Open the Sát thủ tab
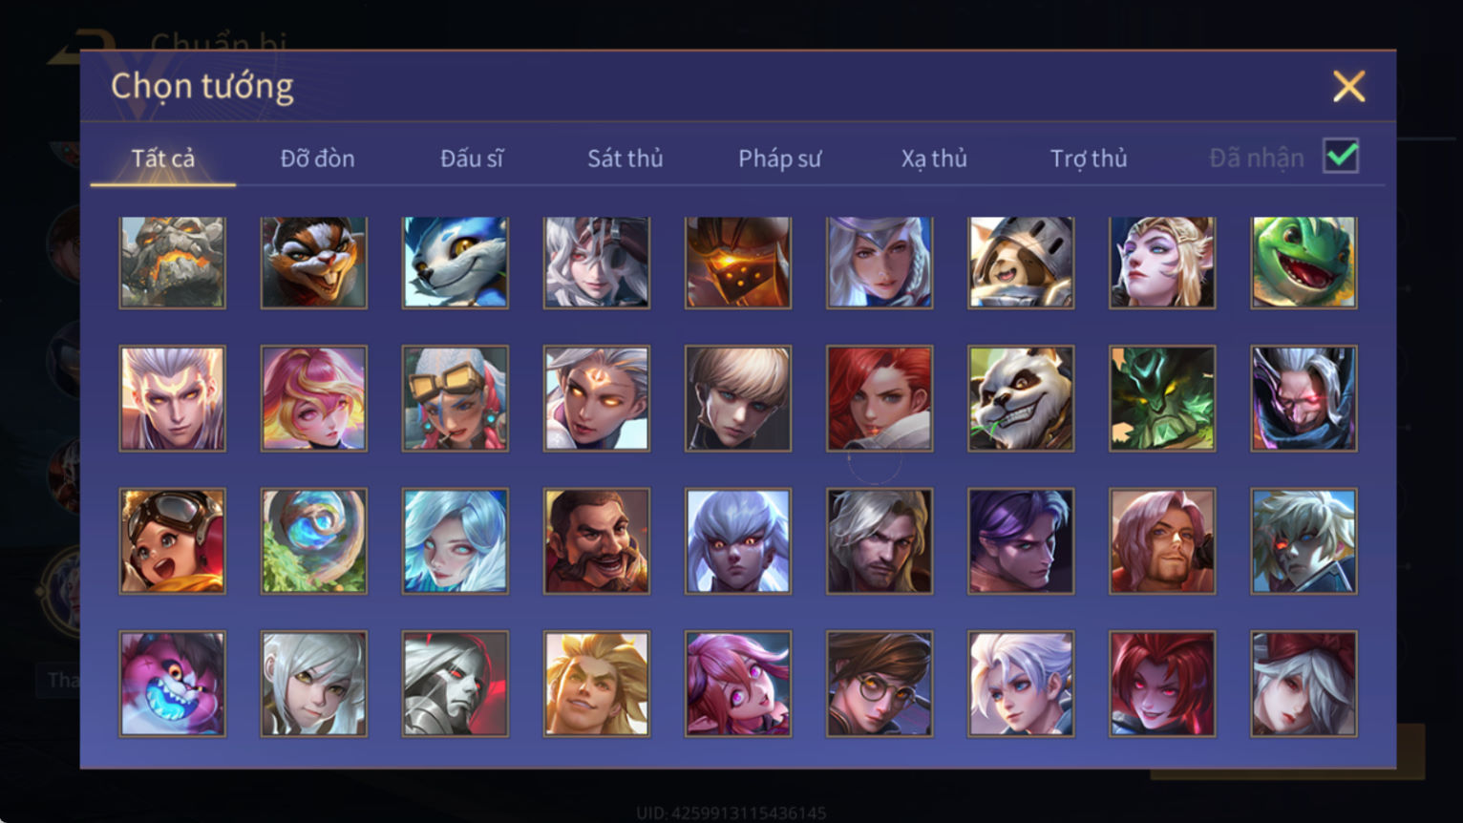Screen dimensions: 1463x823 (x=625, y=158)
